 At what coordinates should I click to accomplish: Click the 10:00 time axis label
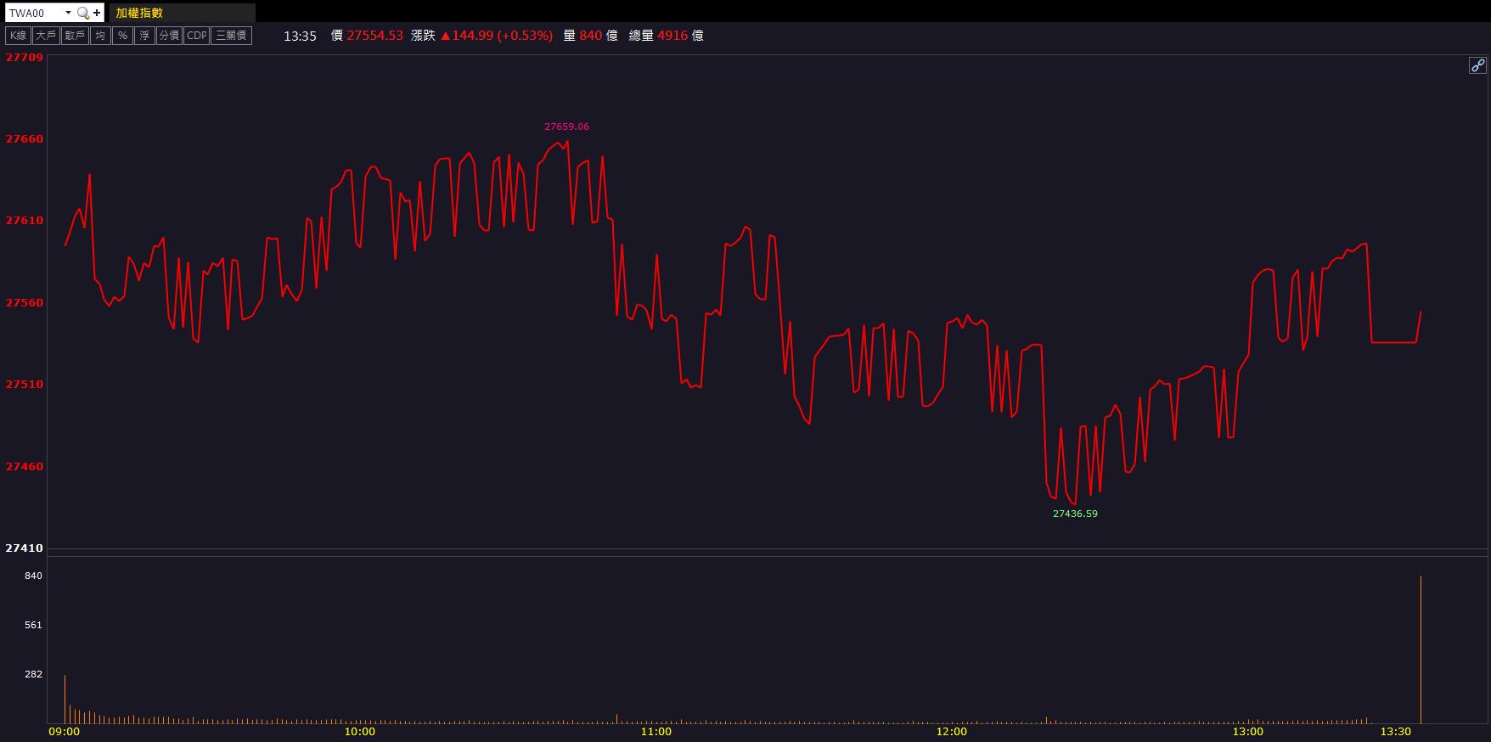tap(360, 732)
